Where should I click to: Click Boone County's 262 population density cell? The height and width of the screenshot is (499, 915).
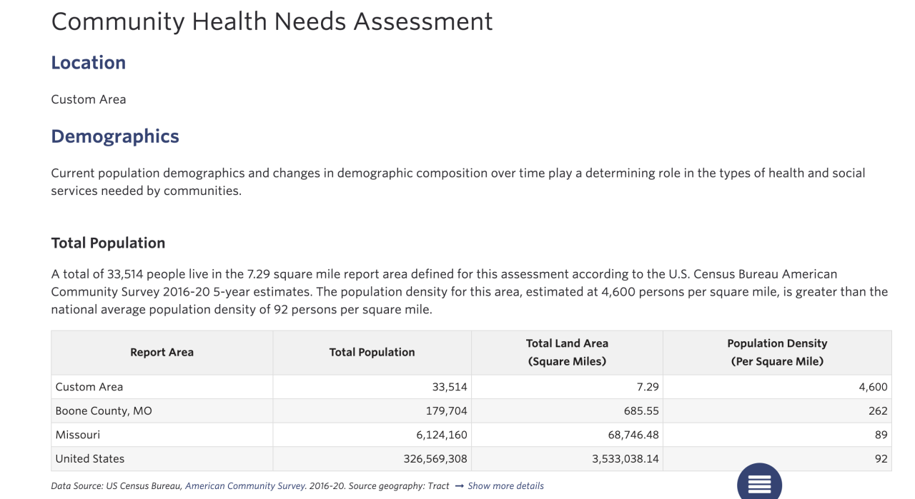[878, 411]
